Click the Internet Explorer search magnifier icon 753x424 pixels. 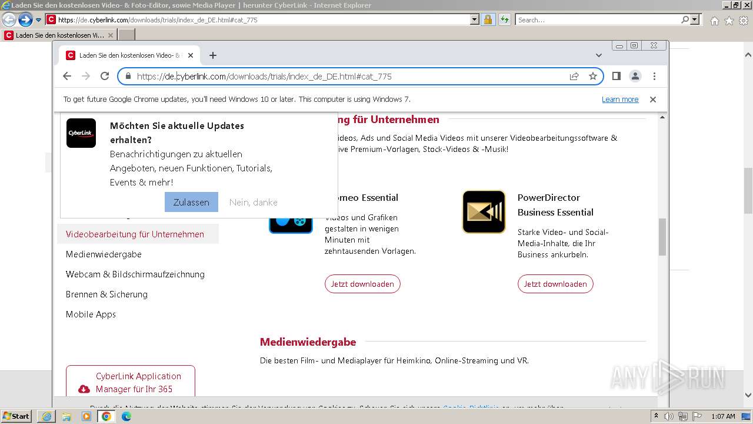point(685,20)
